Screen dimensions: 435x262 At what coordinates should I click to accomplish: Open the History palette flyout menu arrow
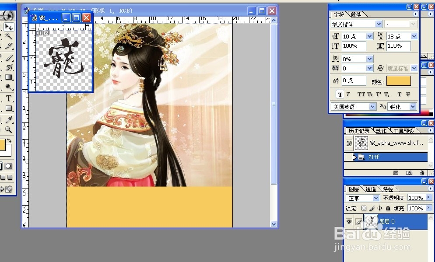[x=431, y=130]
